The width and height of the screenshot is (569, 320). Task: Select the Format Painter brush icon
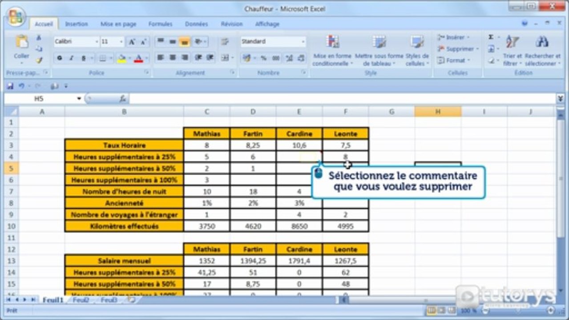coord(39,60)
